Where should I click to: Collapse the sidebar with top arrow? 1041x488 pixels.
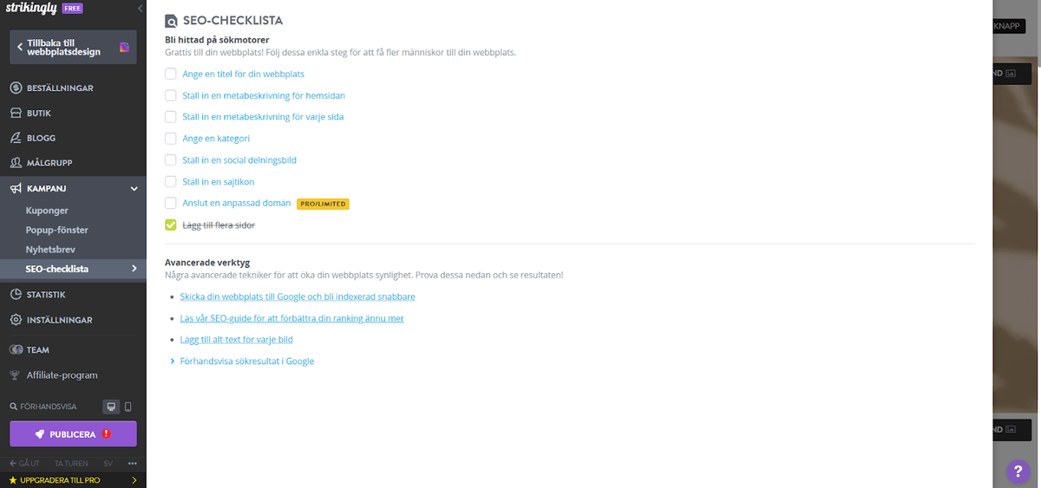(141, 9)
